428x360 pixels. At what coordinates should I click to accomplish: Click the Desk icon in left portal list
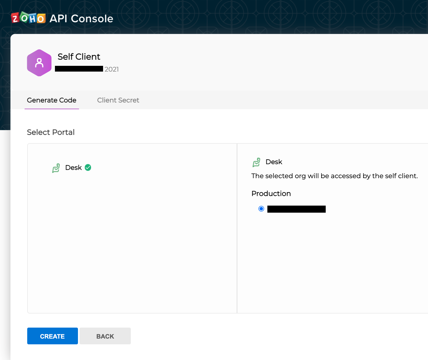pos(56,168)
